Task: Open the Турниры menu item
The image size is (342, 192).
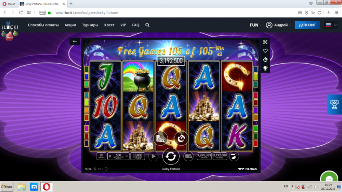Action: click(x=90, y=25)
